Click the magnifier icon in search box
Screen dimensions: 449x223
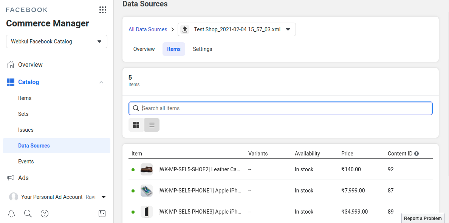point(136,108)
